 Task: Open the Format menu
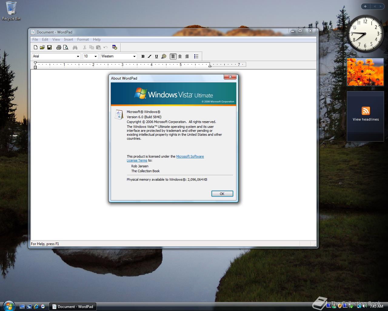(83, 39)
